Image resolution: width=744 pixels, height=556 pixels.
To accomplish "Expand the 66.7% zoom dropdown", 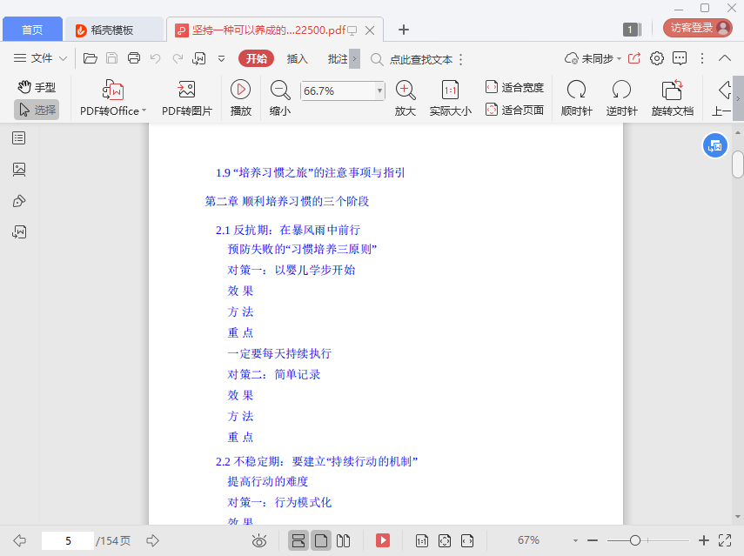I will [x=379, y=90].
